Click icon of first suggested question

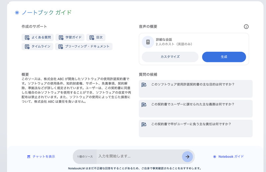pos(144,85)
